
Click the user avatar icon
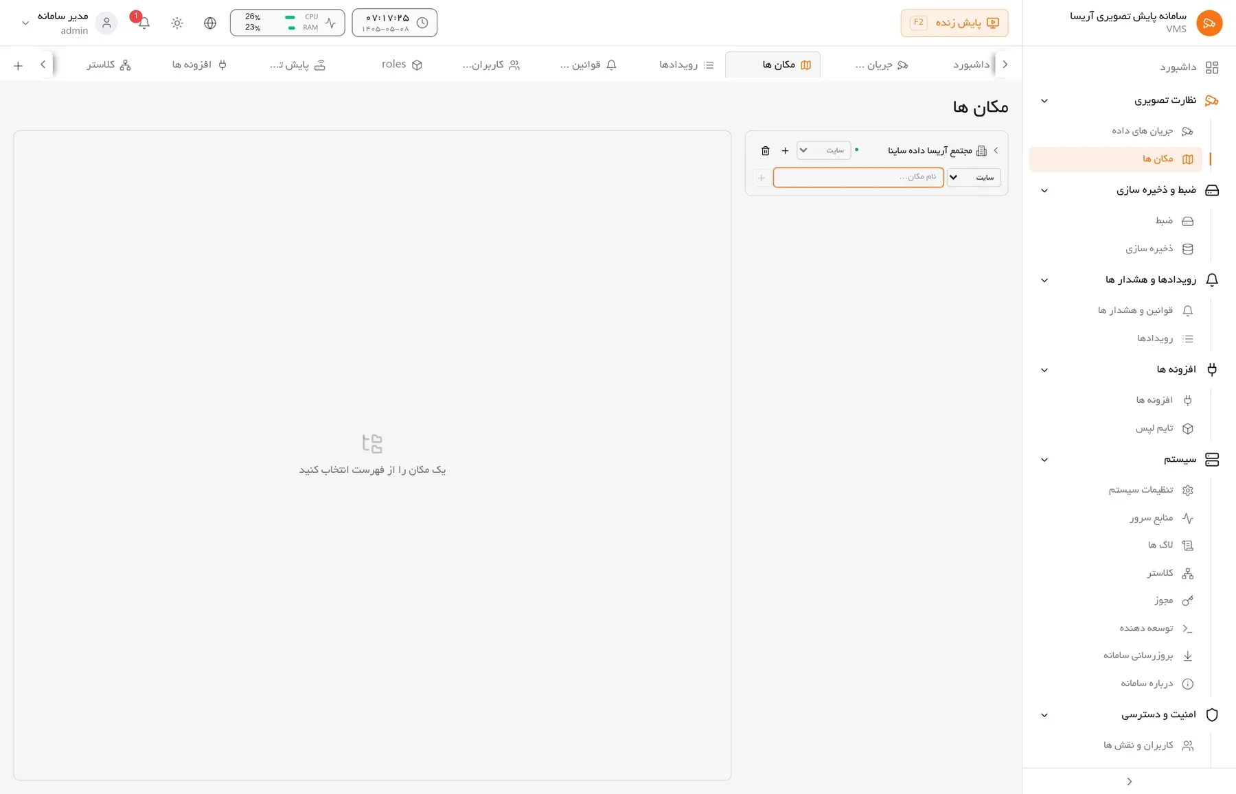106,23
